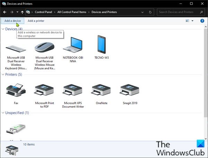The image size is (208, 158).
Task: Refresh the Devices and Printers view
Action: (150, 12)
